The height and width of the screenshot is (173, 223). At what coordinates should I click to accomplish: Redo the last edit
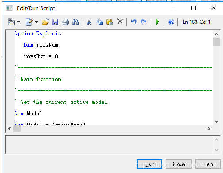[x=143, y=22]
